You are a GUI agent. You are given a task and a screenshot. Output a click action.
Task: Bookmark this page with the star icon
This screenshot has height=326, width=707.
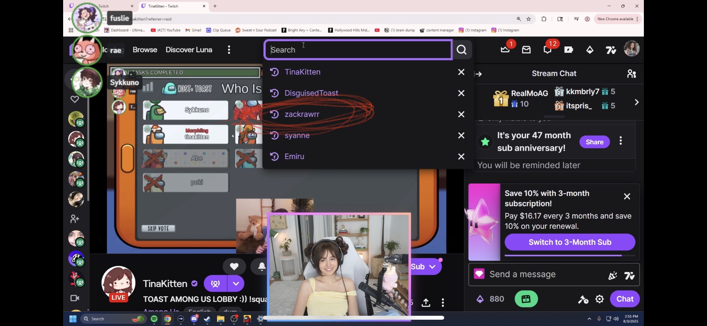(x=529, y=19)
